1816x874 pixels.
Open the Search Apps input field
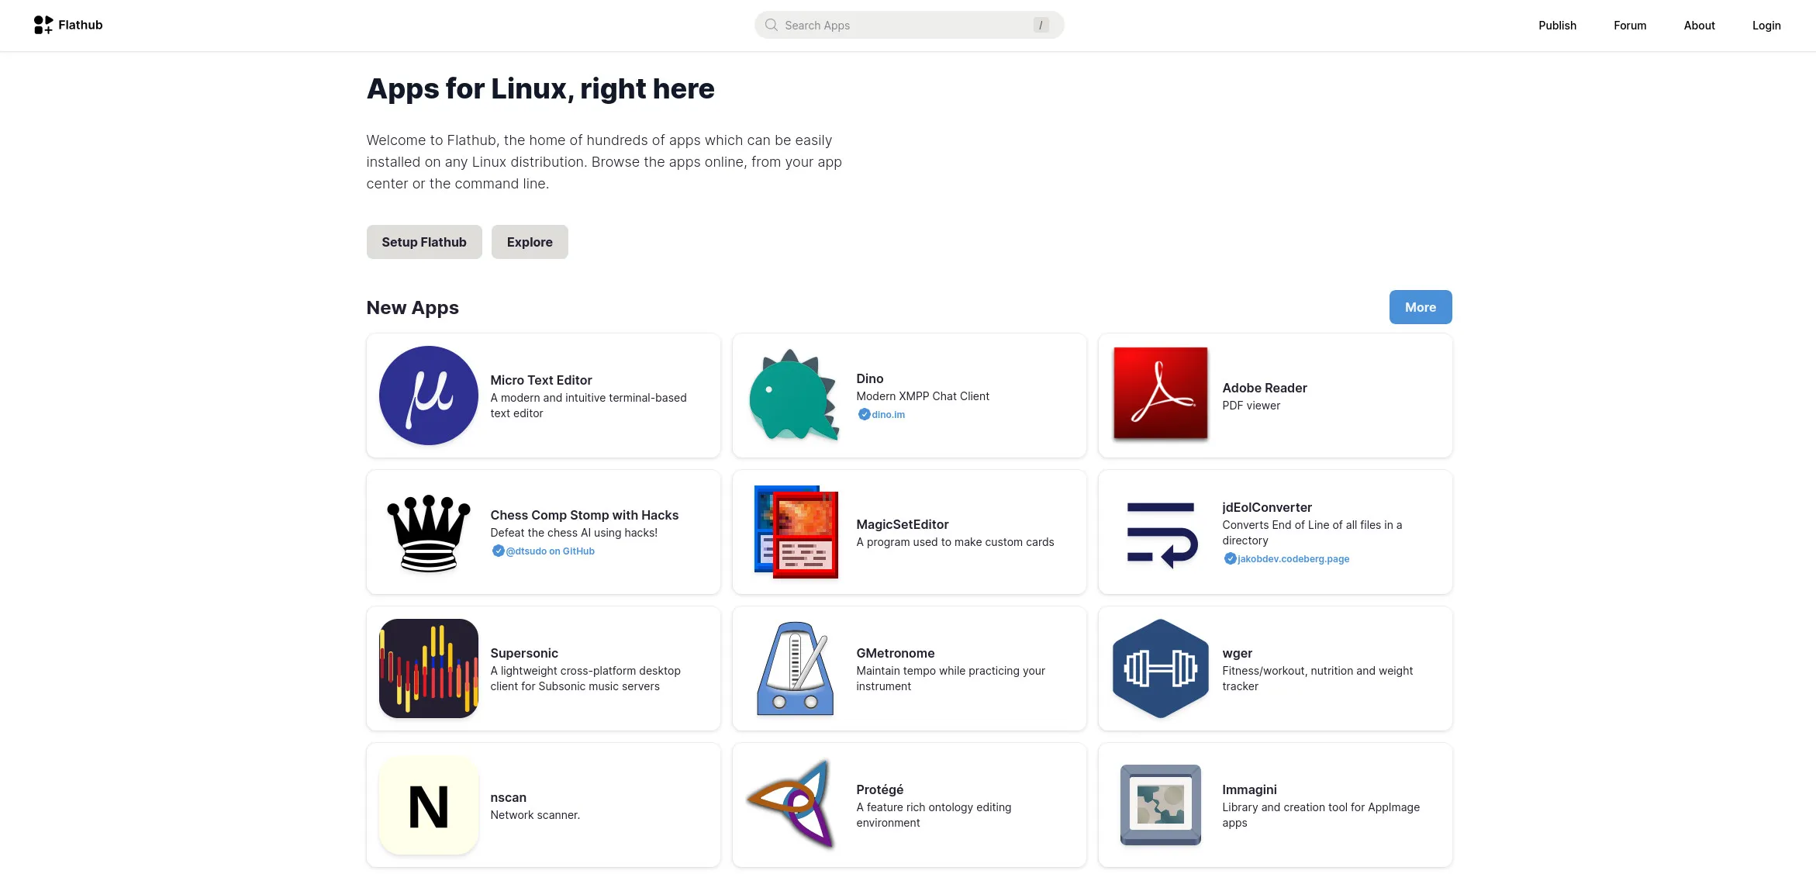click(908, 24)
